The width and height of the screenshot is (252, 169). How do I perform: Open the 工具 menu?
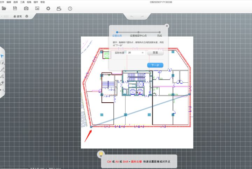coord(22,2)
